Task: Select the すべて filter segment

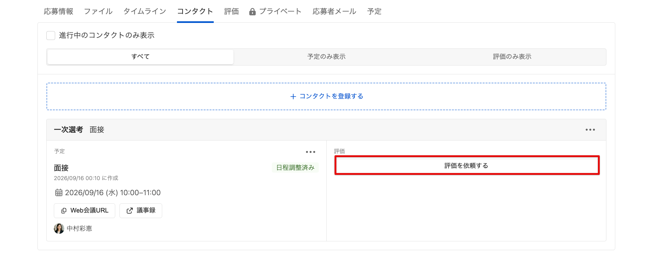Action: coord(141,57)
